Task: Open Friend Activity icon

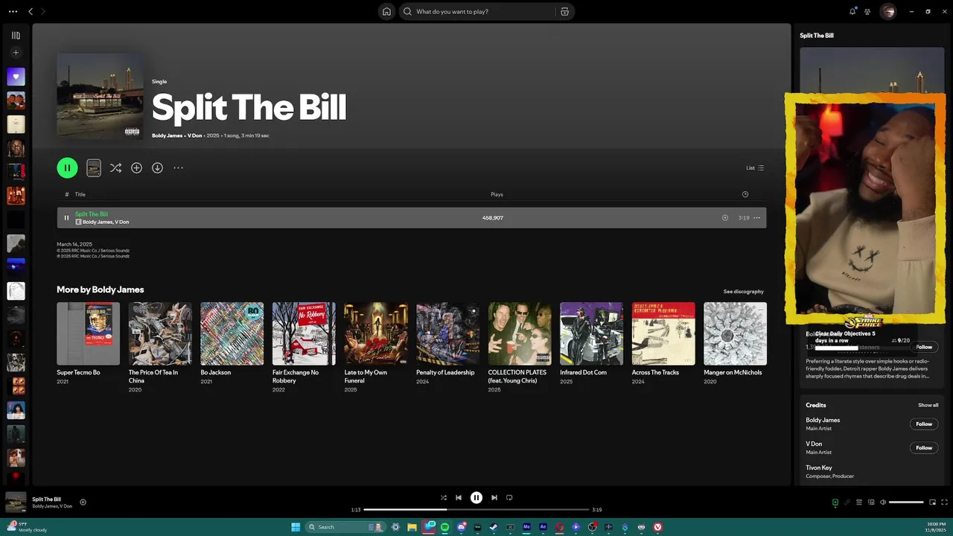Action: [867, 11]
